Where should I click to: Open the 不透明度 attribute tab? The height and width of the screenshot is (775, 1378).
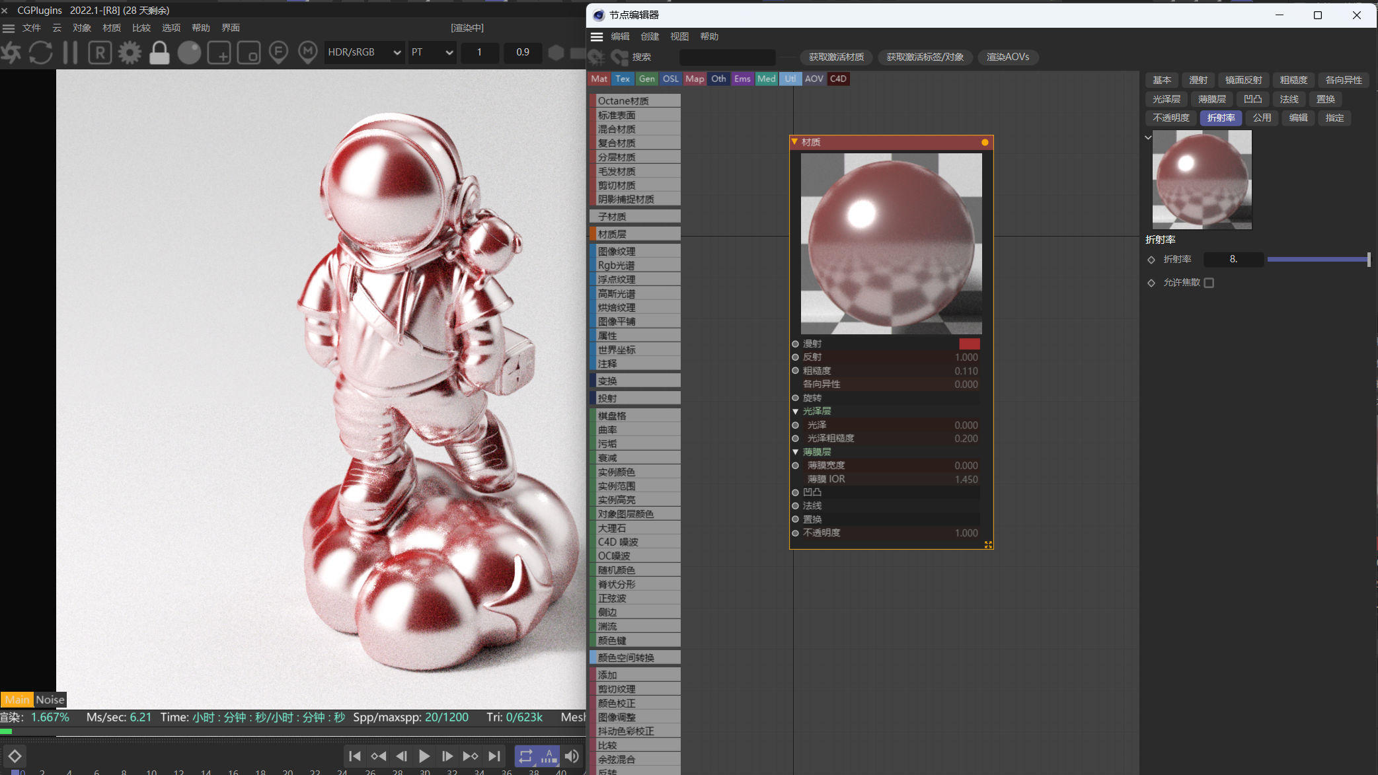coord(1170,118)
